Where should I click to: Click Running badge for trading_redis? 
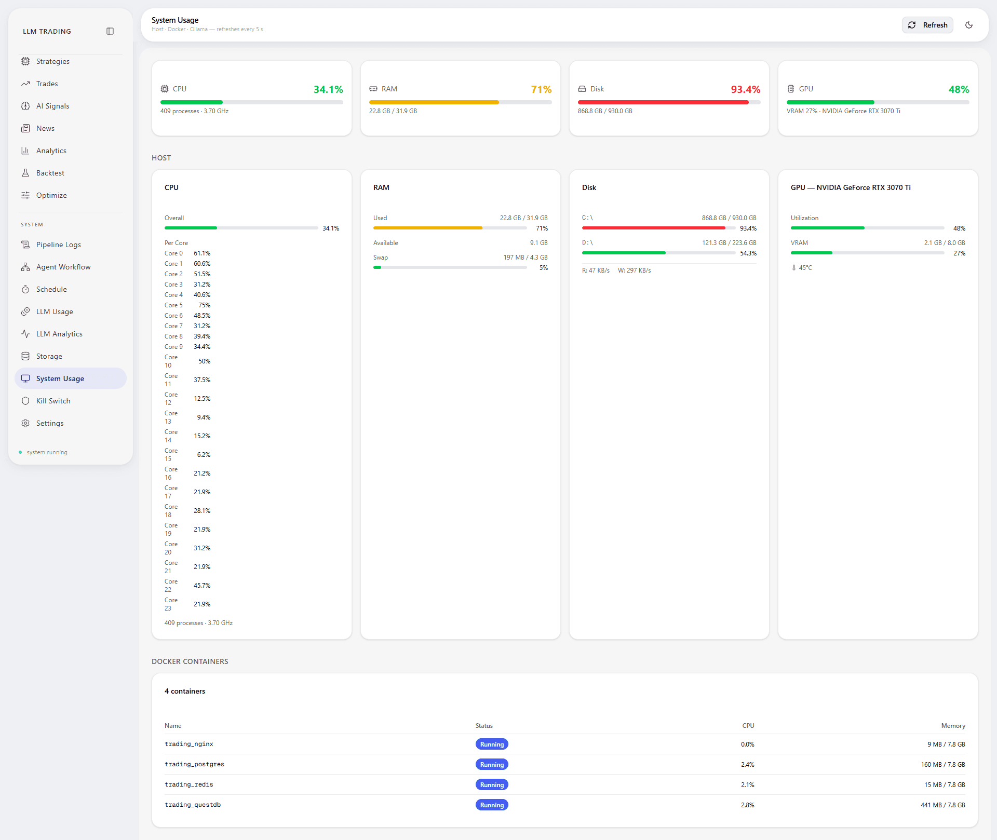492,784
